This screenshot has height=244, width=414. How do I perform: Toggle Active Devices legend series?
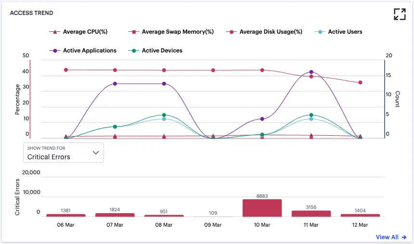click(x=155, y=51)
